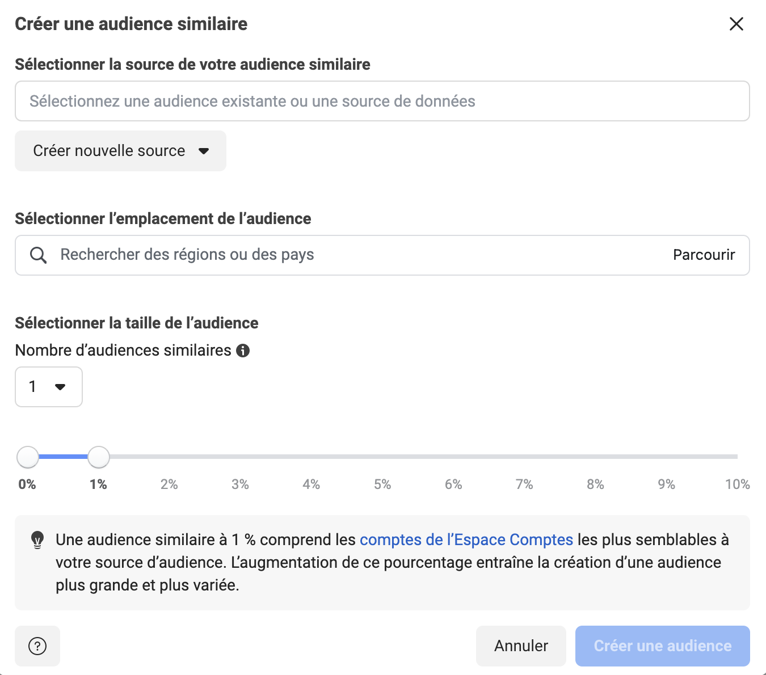This screenshot has height=675, width=766.
Task: Click the 10% label on the slider
Action: (x=737, y=484)
